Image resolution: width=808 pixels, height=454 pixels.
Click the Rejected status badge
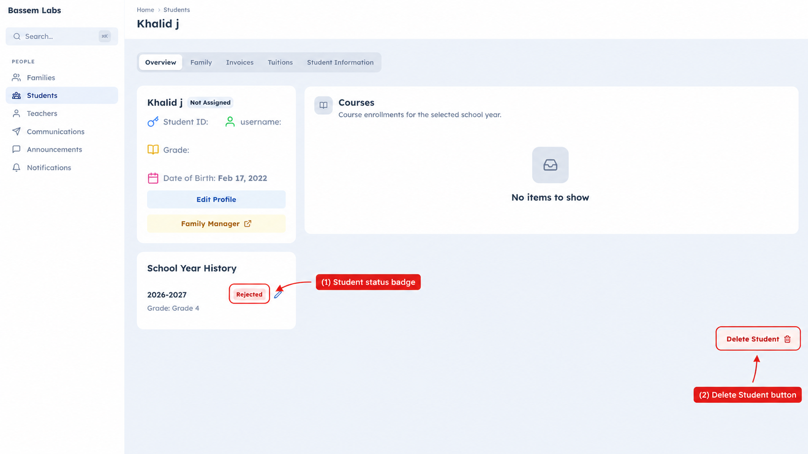249,294
